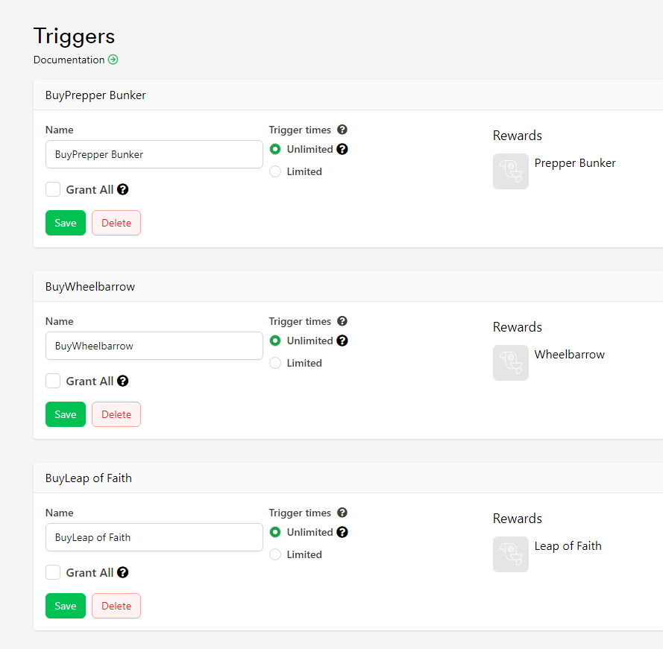Save the BuyPrepper Bunker trigger
Viewport: 663px width, 649px height.
(66, 223)
